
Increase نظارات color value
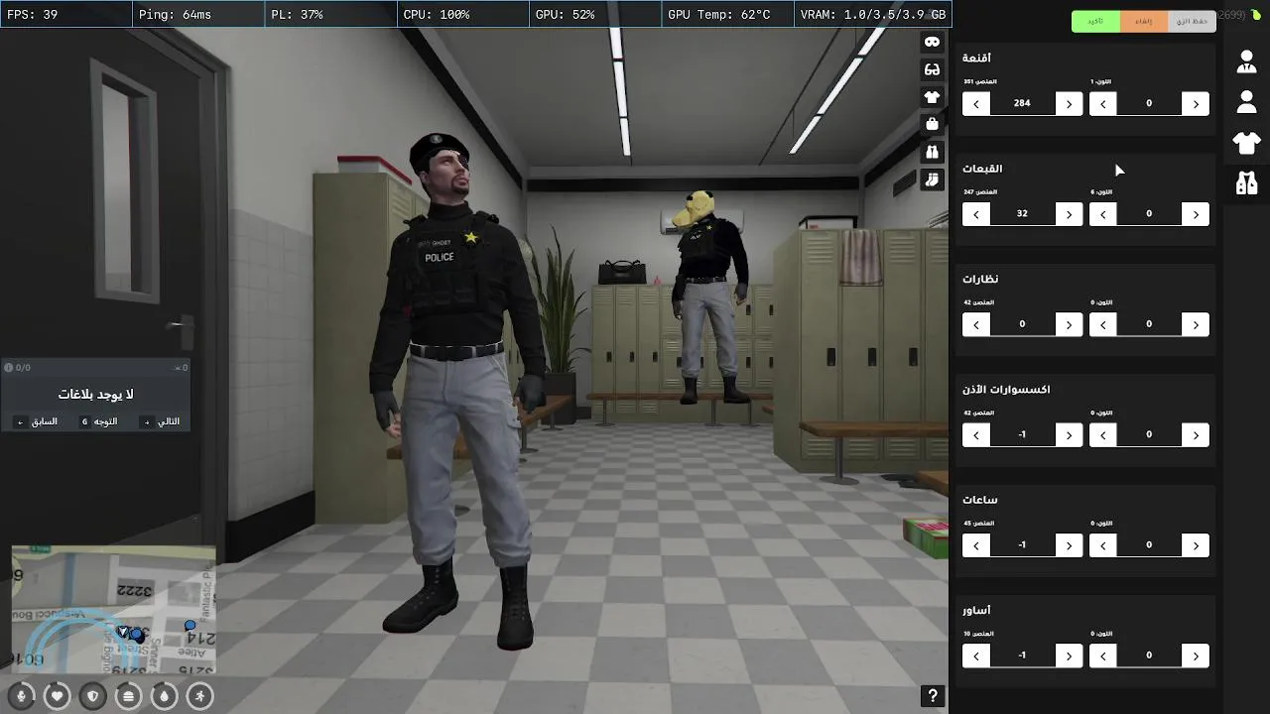1196,324
